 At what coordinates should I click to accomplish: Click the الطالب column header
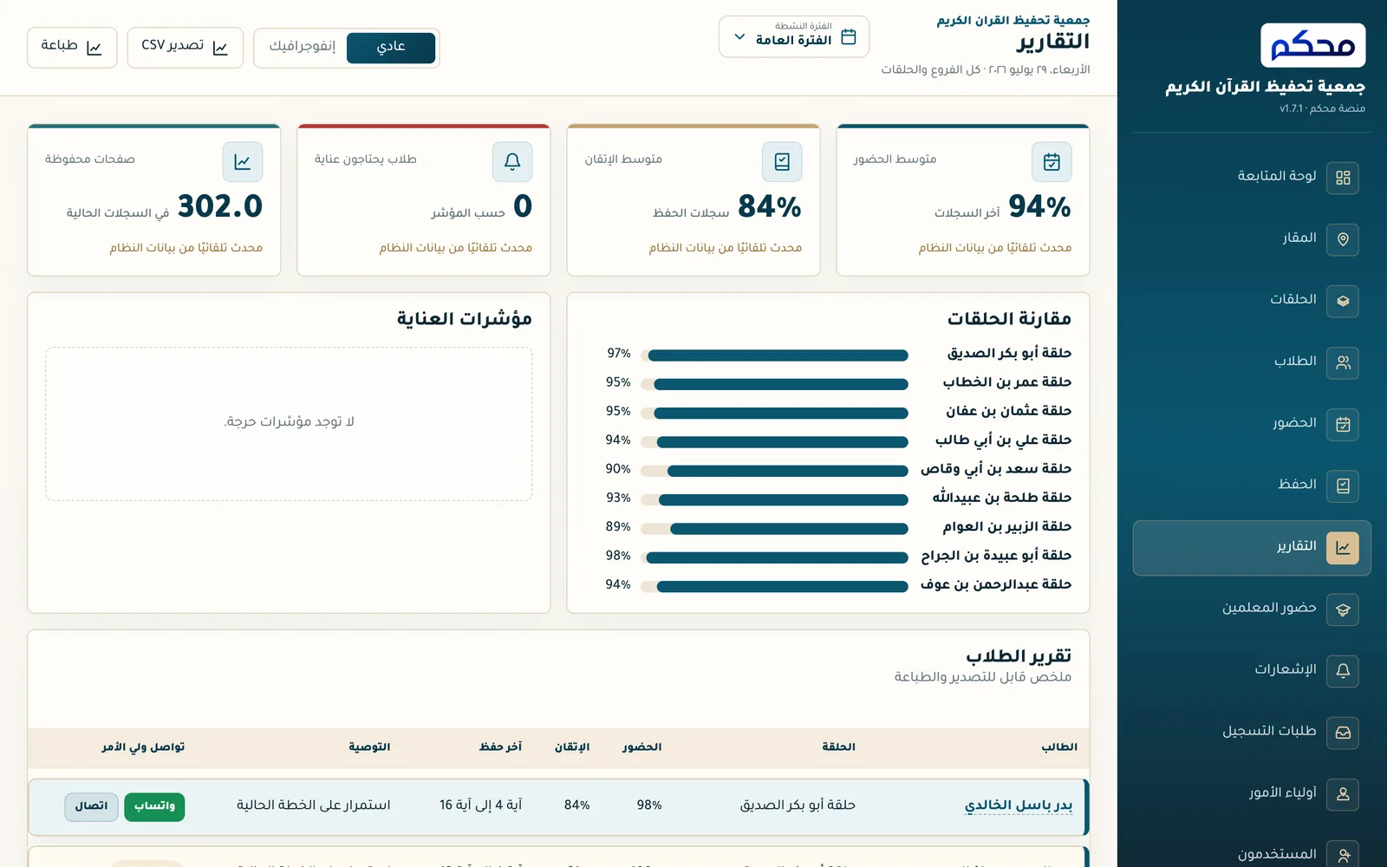coord(1059,747)
